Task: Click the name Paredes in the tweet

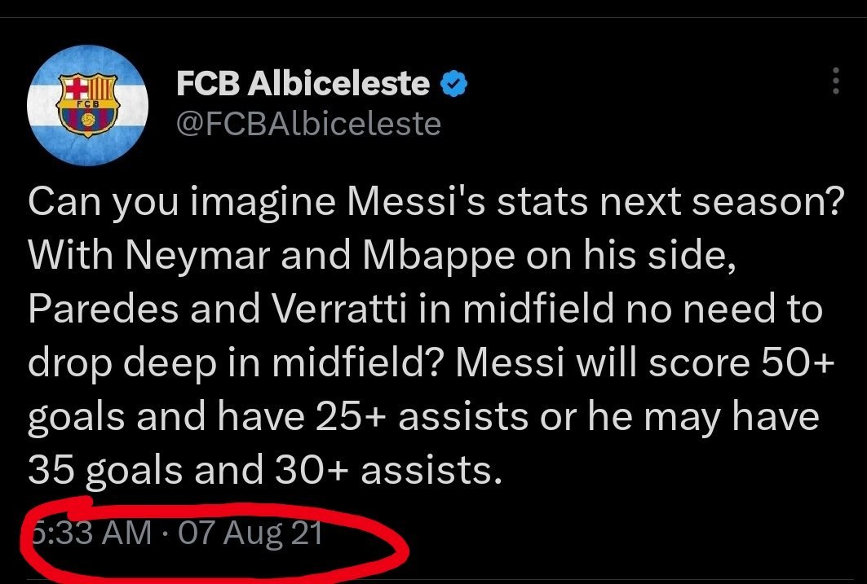Action: pos(104,309)
